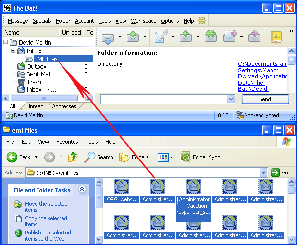This screenshot has height=245, width=297.
Task: Click the Trash folder in The Bat!
Action: click(34, 82)
